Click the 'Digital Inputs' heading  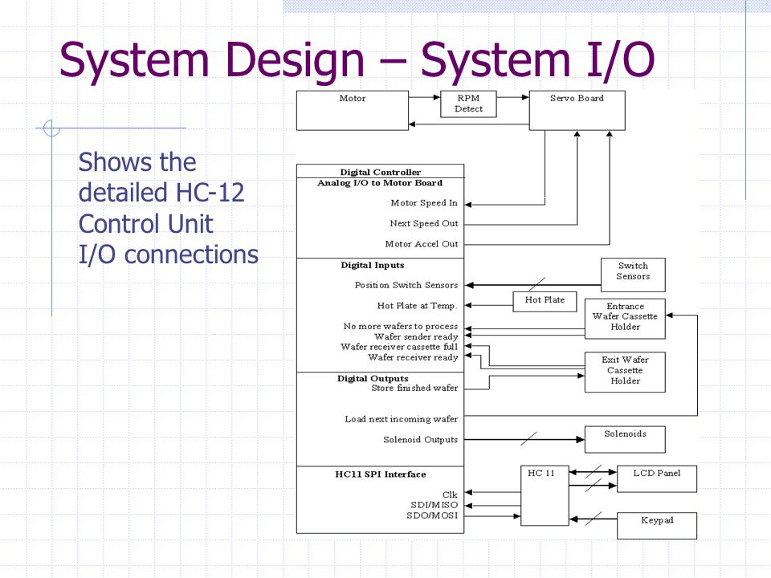[372, 266]
